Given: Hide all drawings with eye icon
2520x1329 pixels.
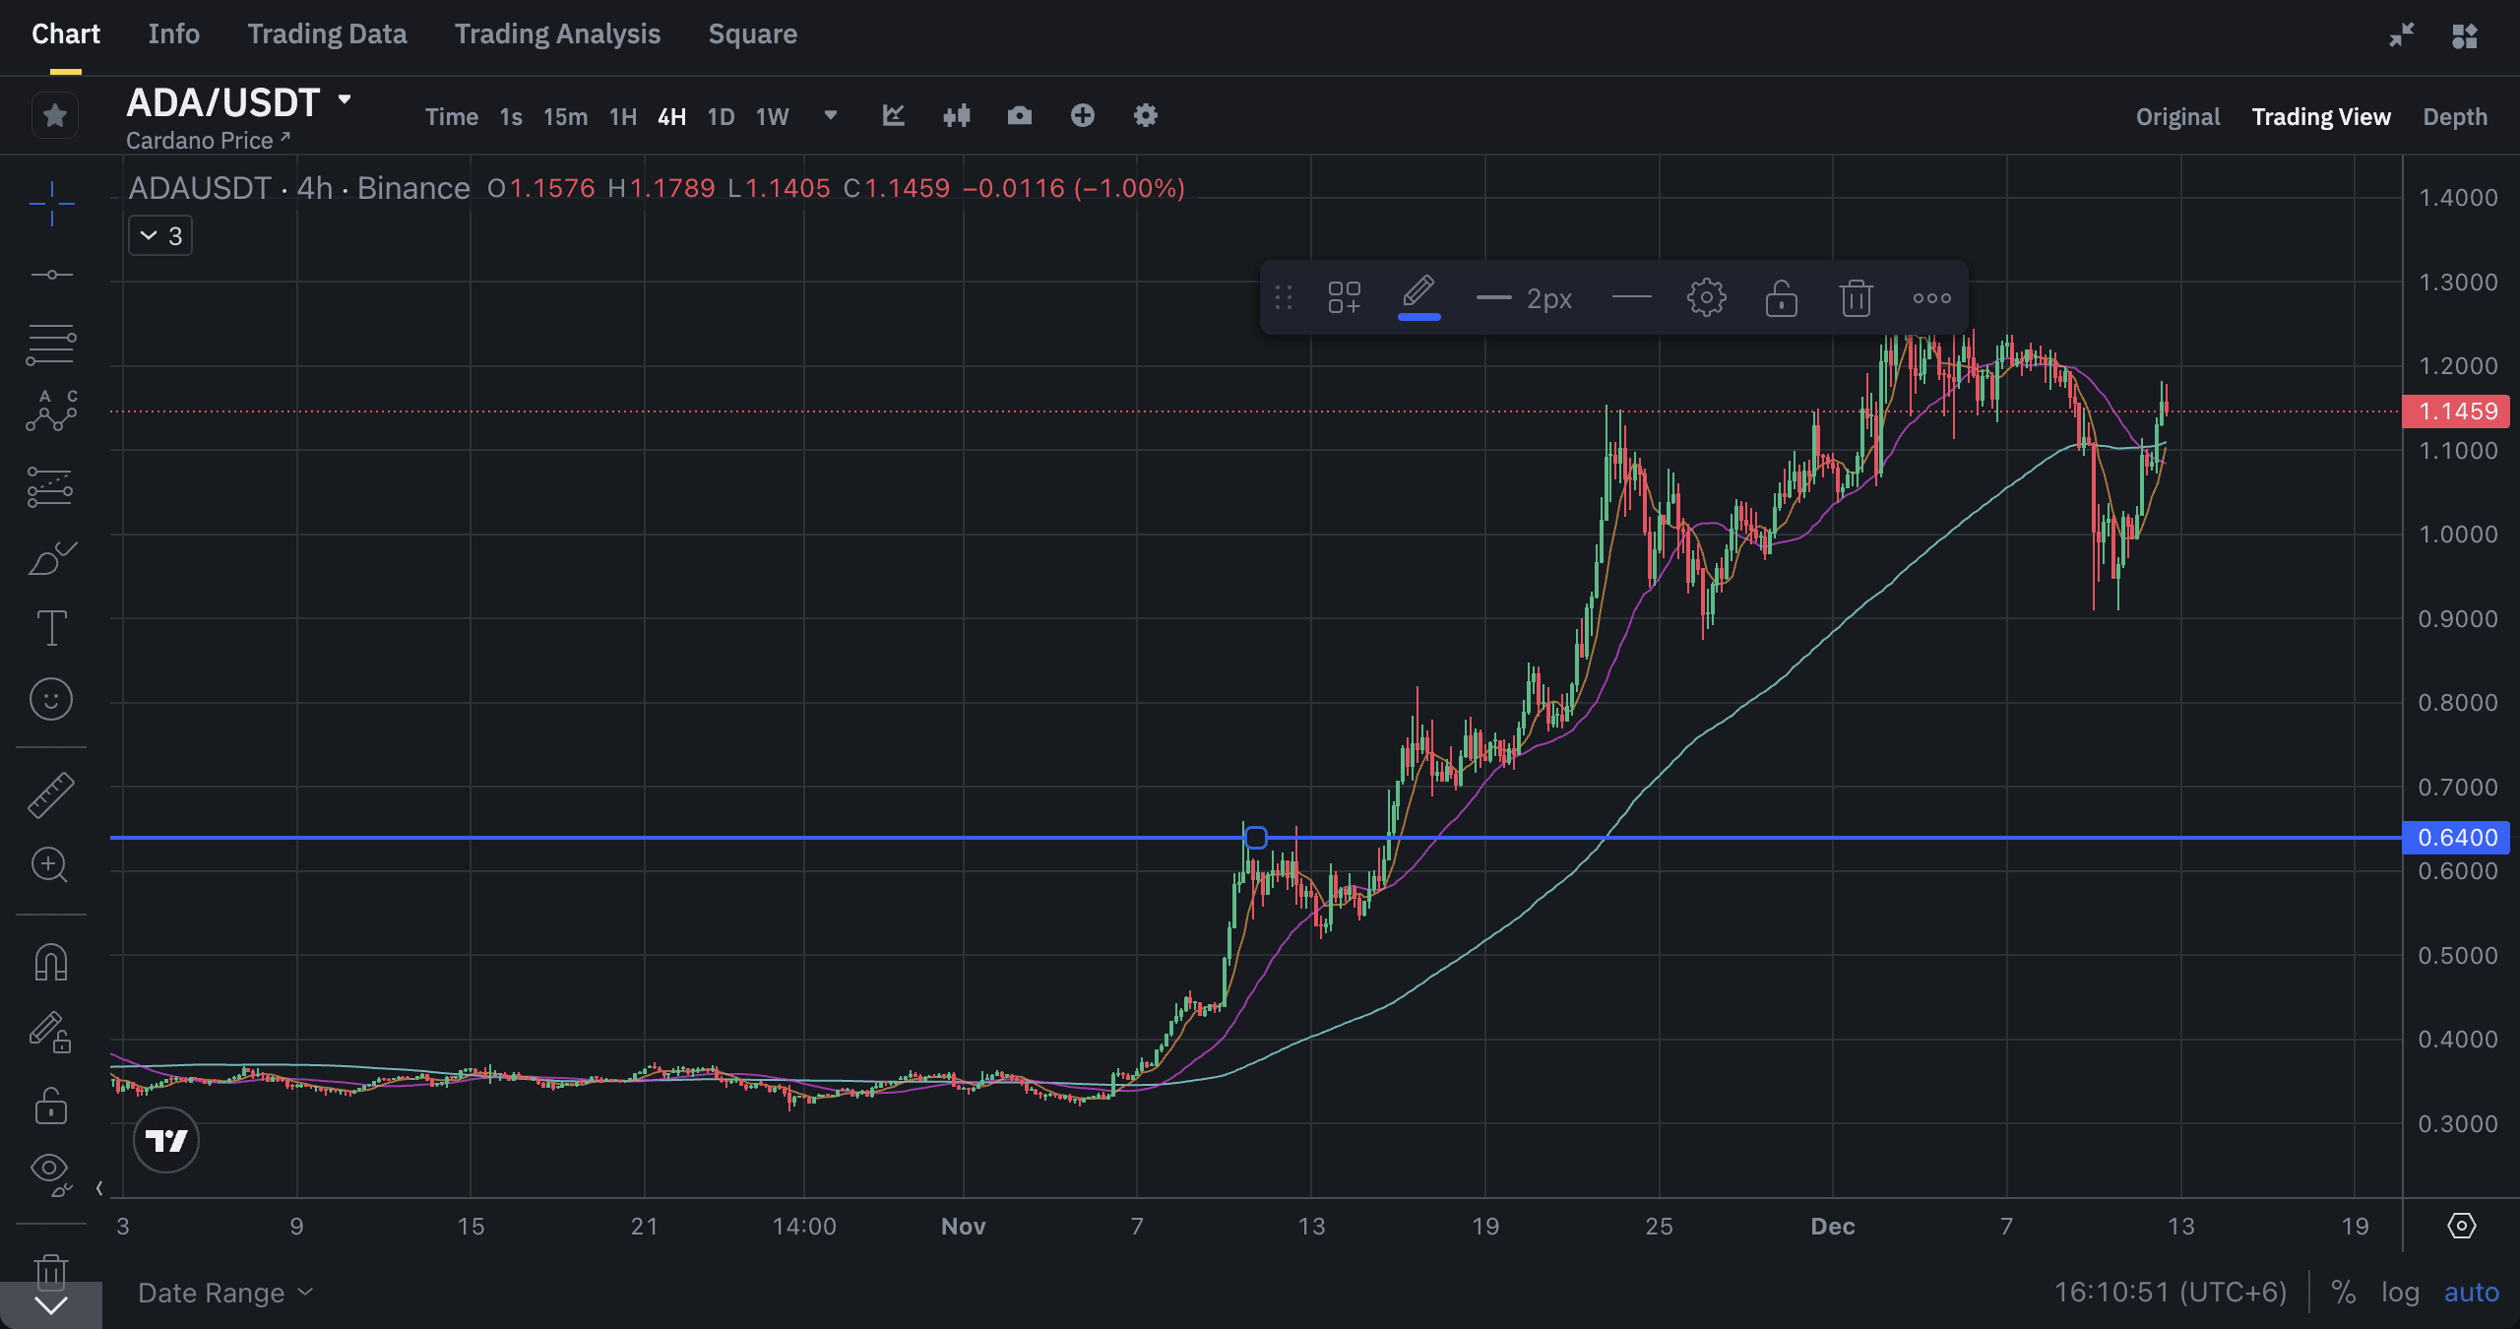Looking at the screenshot, I should [48, 1169].
